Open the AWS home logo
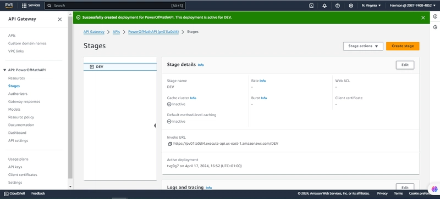440x199 pixels. pos(9,5)
